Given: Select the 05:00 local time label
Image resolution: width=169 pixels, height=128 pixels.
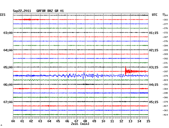Looking at the screenshot, I should [8, 67].
